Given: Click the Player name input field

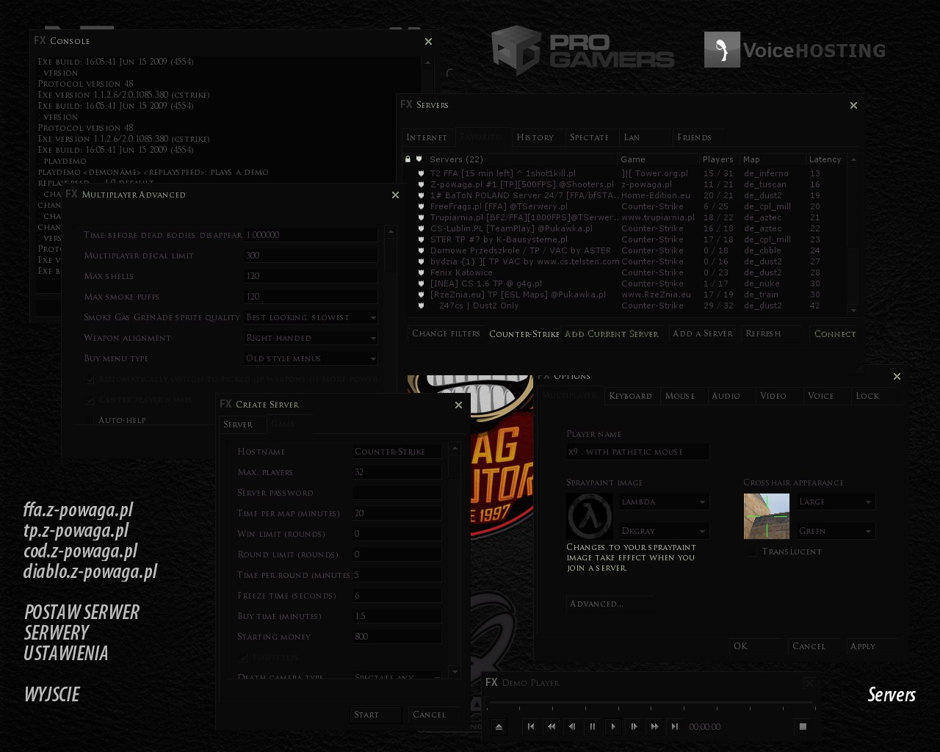Looking at the screenshot, I should tap(637, 452).
